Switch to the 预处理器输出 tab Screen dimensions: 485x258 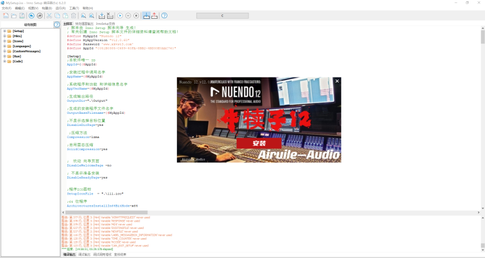(x=84, y=24)
